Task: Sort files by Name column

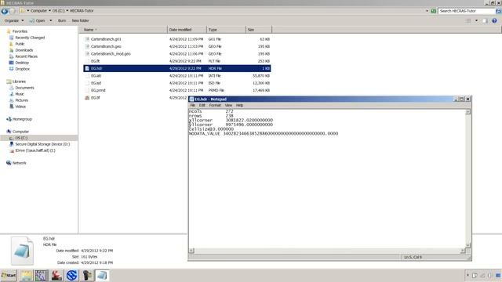Action: (x=123, y=30)
